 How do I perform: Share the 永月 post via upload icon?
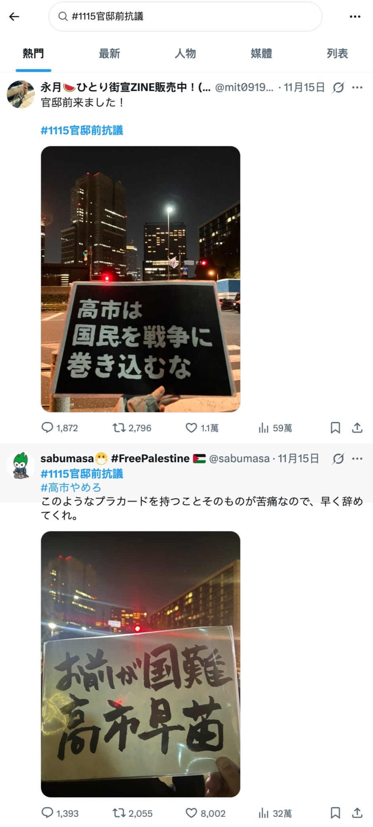pyautogui.click(x=357, y=428)
